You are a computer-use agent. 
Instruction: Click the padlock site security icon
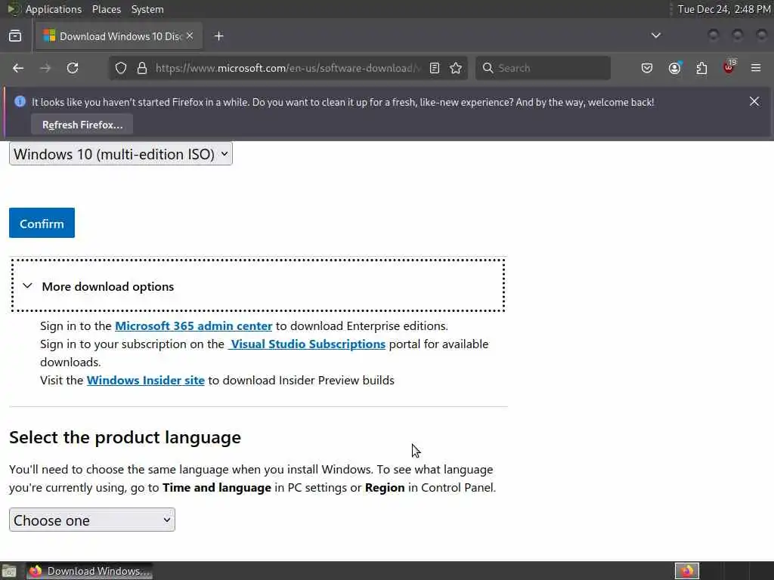click(x=142, y=68)
